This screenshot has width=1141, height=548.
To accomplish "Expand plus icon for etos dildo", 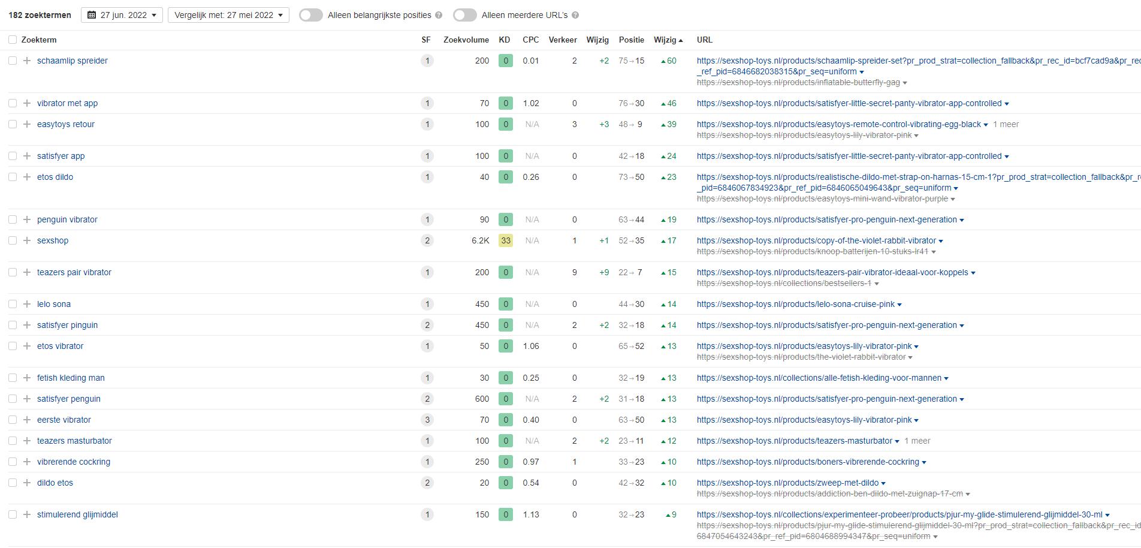I will [x=27, y=177].
